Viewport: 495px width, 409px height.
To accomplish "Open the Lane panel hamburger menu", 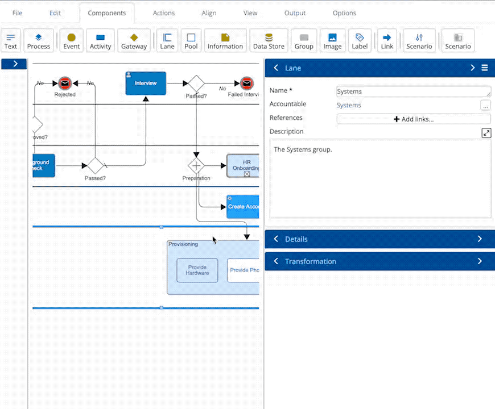I will click(x=485, y=68).
